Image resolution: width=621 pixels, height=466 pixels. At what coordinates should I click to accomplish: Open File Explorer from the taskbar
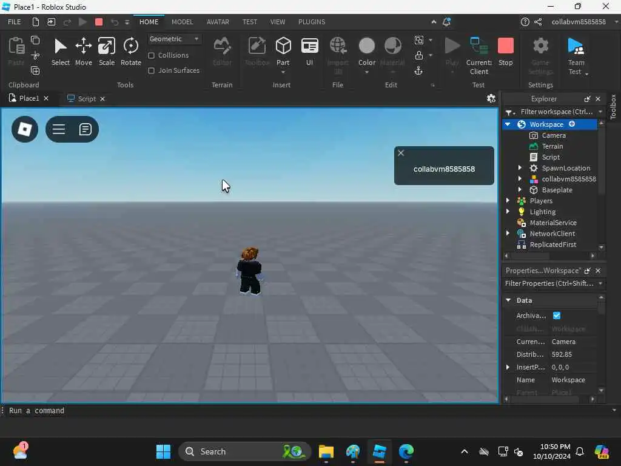pyautogui.click(x=326, y=451)
